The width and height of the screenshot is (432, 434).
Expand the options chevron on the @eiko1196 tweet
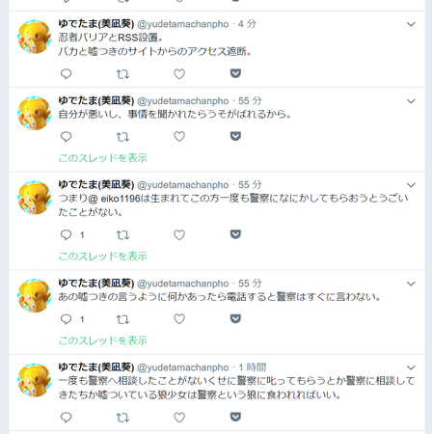click(411, 185)
